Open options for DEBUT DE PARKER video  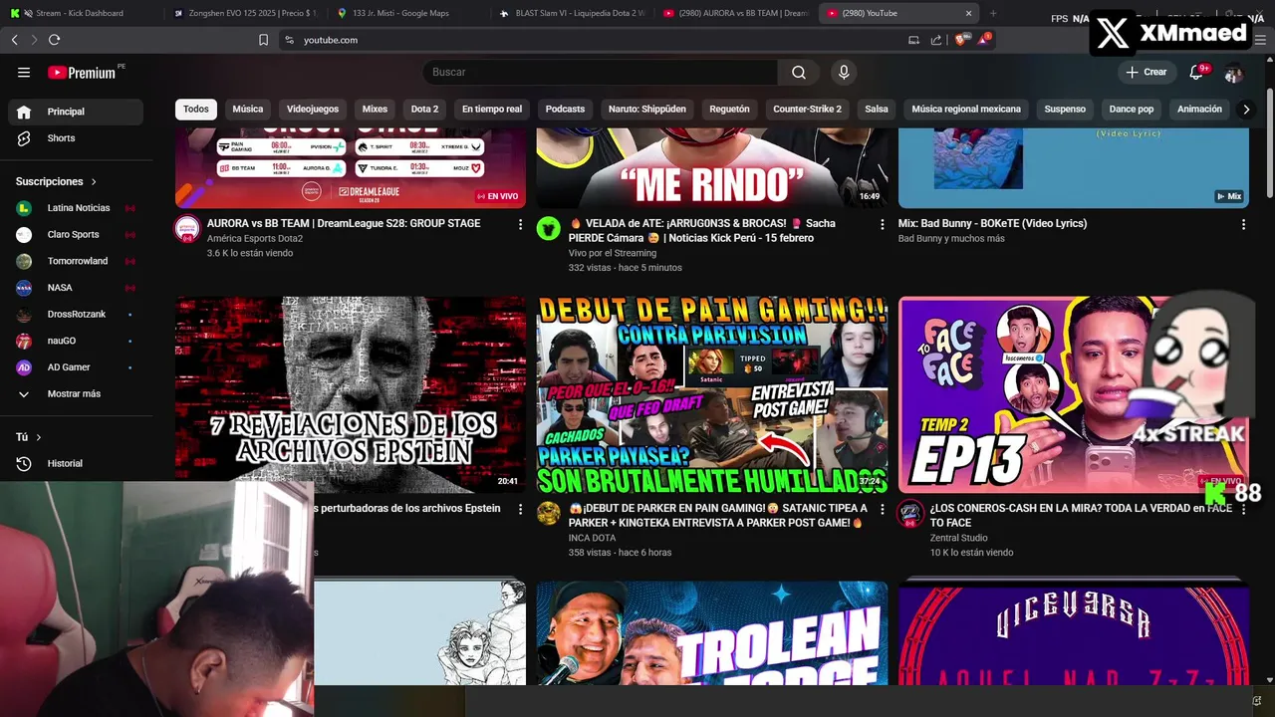coord(882,510)
